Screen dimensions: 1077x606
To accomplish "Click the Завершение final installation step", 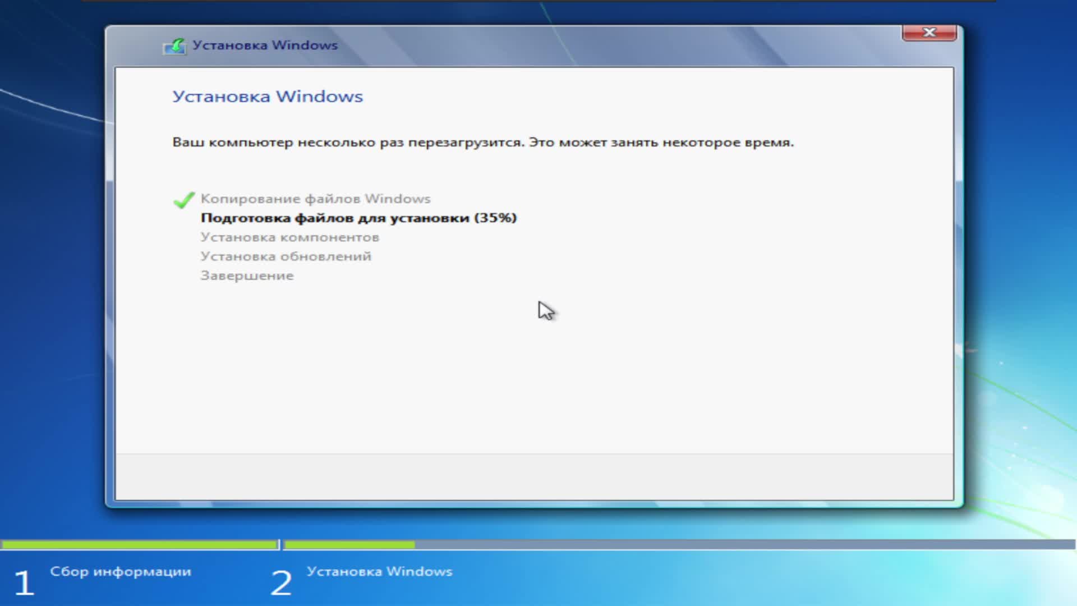I will tap(246, 276).
